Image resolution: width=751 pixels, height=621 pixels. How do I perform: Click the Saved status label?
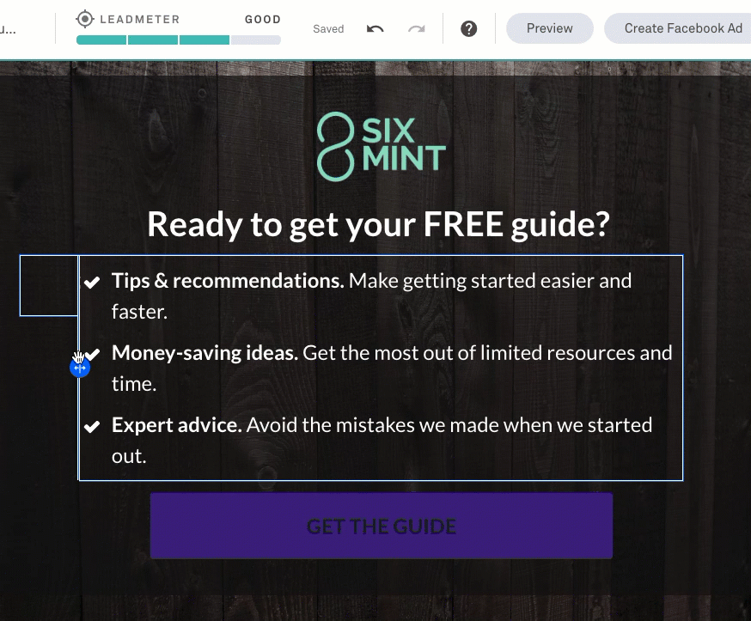(x=328, y=29)
